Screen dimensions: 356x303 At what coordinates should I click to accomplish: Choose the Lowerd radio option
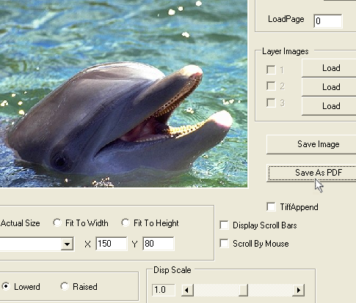coord(6,286)
